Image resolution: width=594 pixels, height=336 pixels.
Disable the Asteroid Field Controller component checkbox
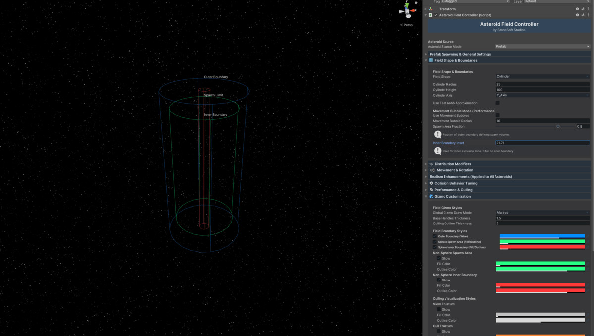coord(435,15)
